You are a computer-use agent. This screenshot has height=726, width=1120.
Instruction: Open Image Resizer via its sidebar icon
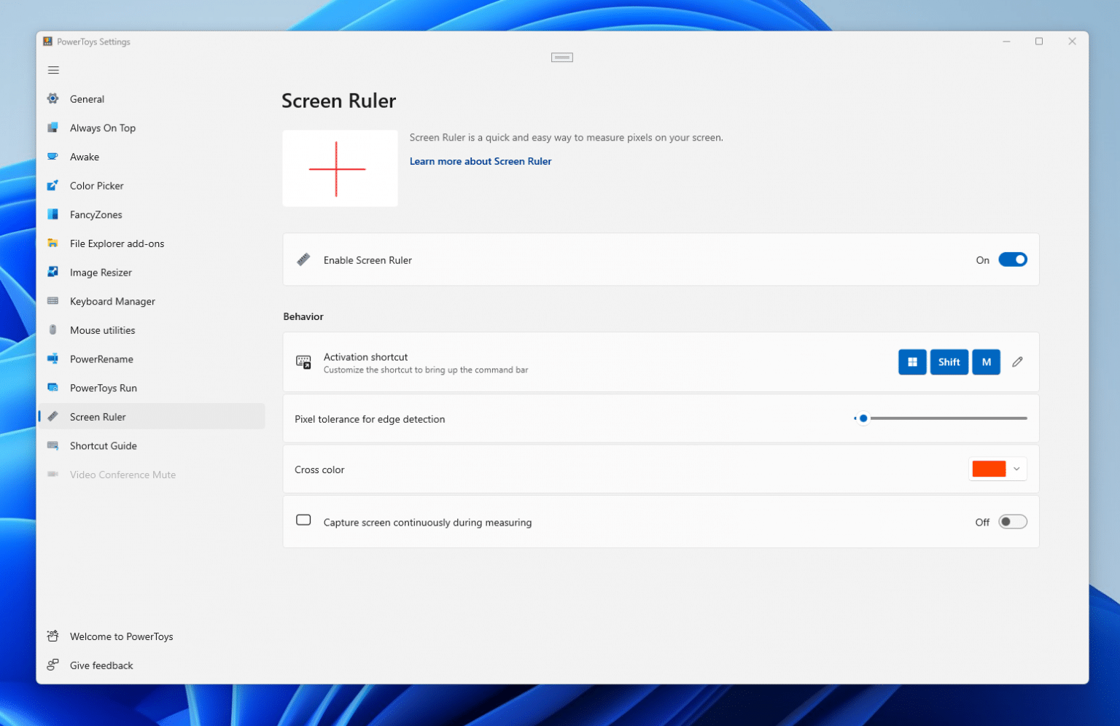pyautogui.click(x=53, y=272)
